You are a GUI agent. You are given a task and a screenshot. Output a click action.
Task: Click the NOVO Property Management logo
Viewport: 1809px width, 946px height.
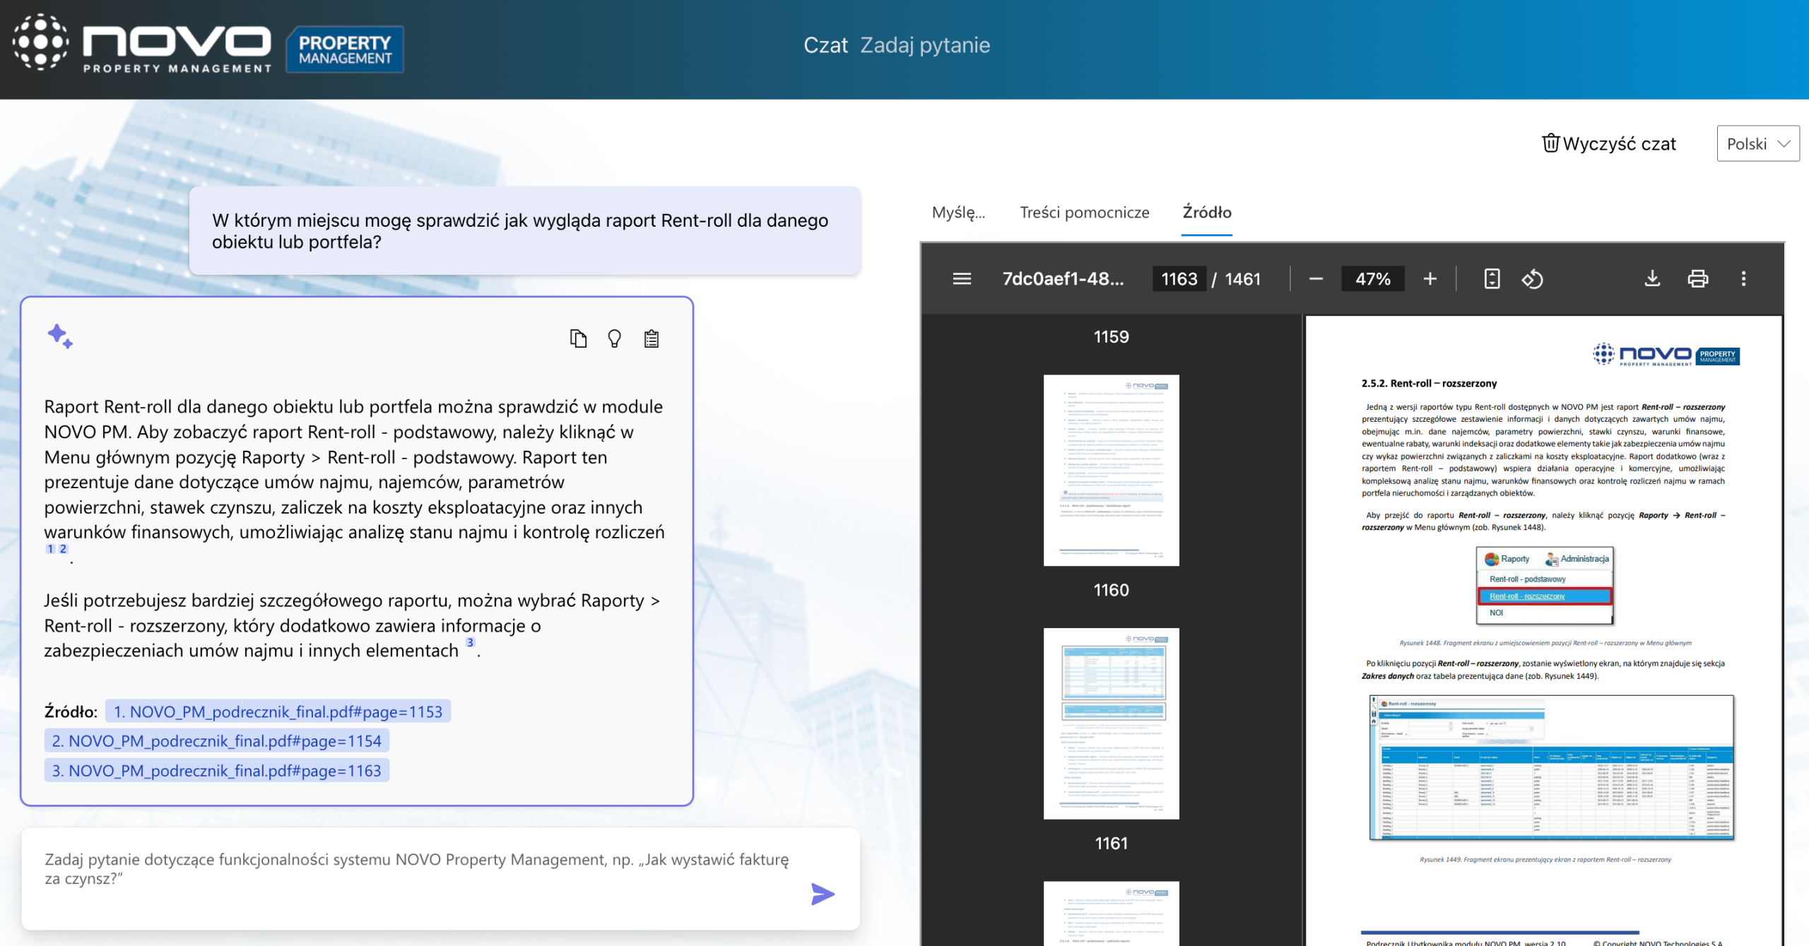(x=141, y=44)
